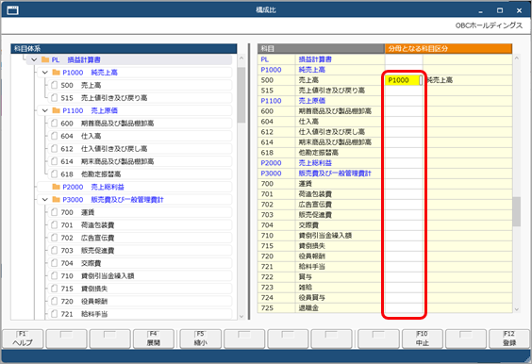
Task: Click the 科目体系 panel header
Action: 124,48
